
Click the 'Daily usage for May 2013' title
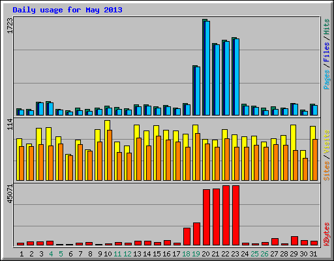point(67,10)
